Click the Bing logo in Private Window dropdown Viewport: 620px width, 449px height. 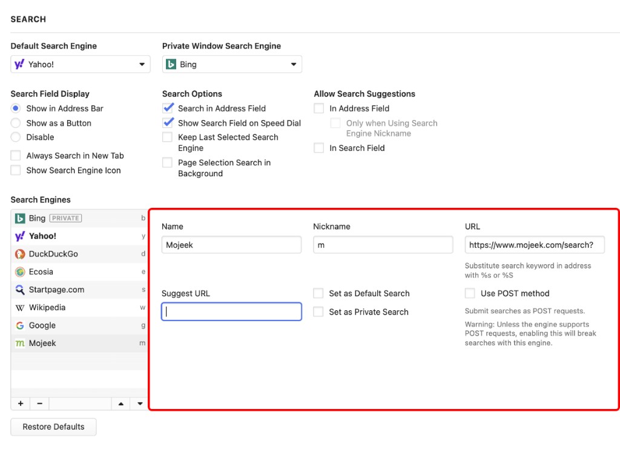(171, 64)
